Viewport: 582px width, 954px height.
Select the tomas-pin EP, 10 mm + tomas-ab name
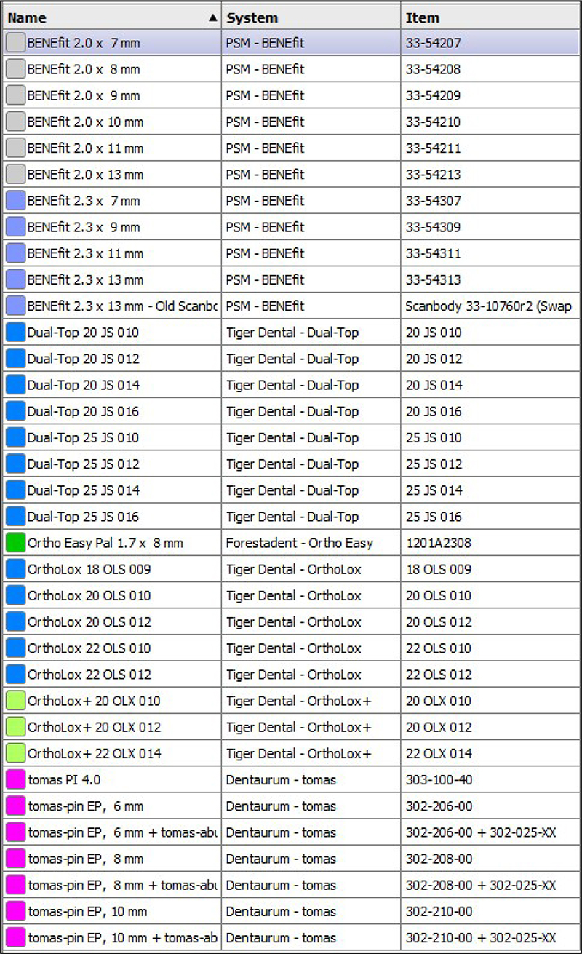pyautogui.click(x=124, y=937)
